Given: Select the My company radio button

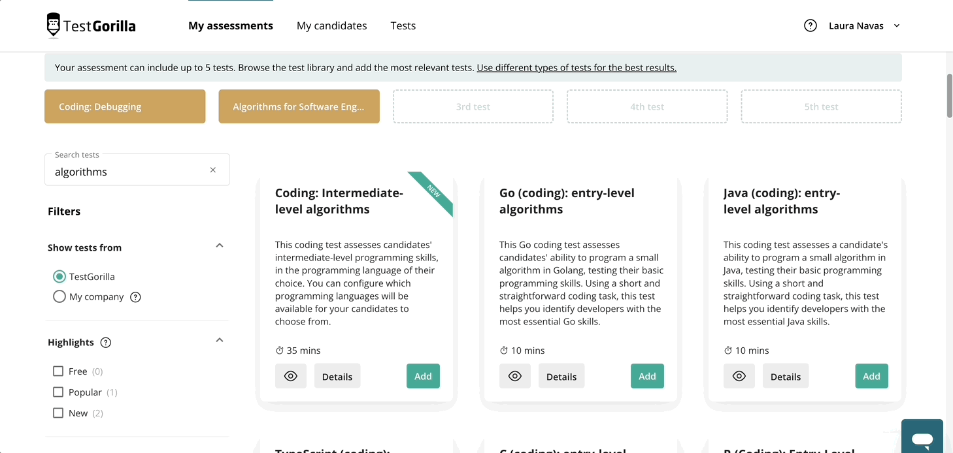Looking at the screenshot, I should click(x=59, y=296).
